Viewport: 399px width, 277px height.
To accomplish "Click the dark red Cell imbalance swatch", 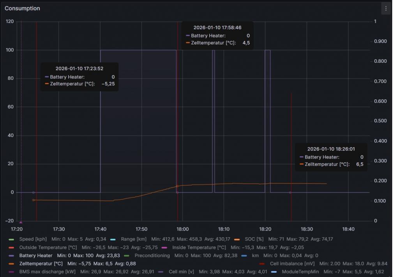I will (x=262, y=264).
